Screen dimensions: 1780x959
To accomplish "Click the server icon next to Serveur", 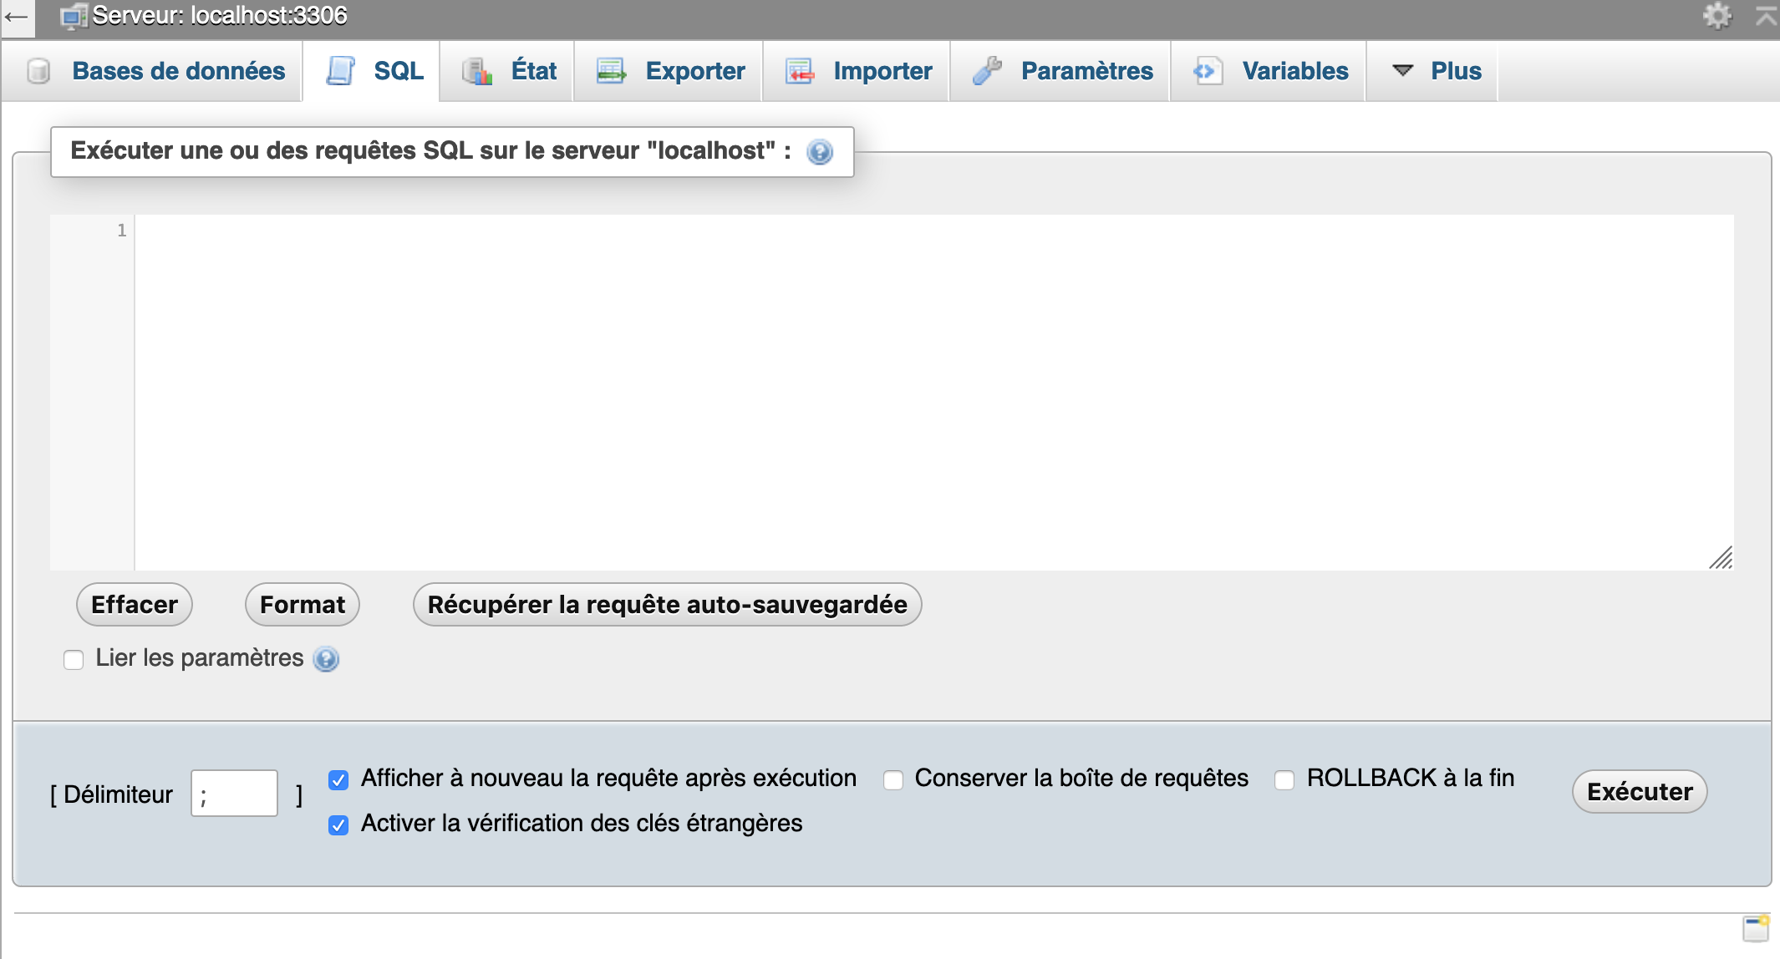I will (74, 16).
